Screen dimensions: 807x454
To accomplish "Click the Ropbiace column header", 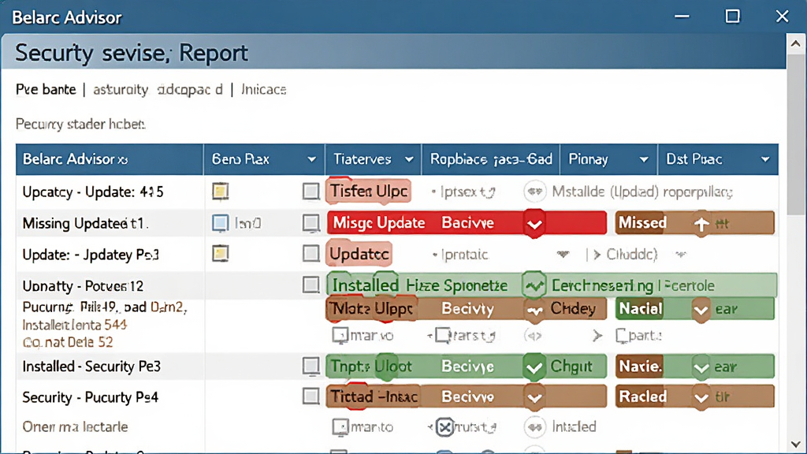I will point(491,159).
